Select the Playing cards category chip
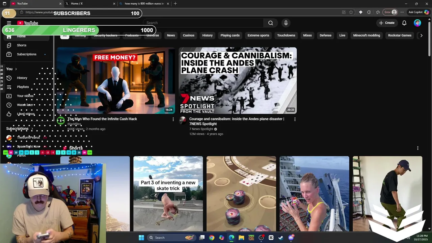 [230, 35]
